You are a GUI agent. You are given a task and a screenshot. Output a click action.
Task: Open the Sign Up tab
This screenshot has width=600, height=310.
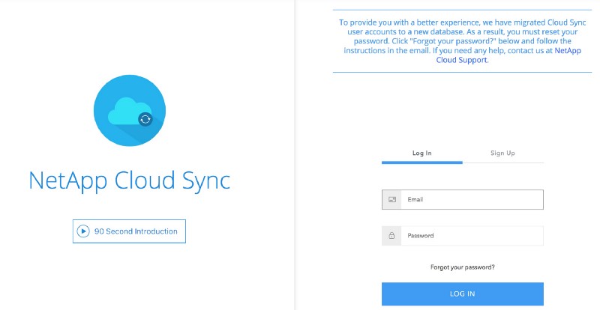pos(502,153)
